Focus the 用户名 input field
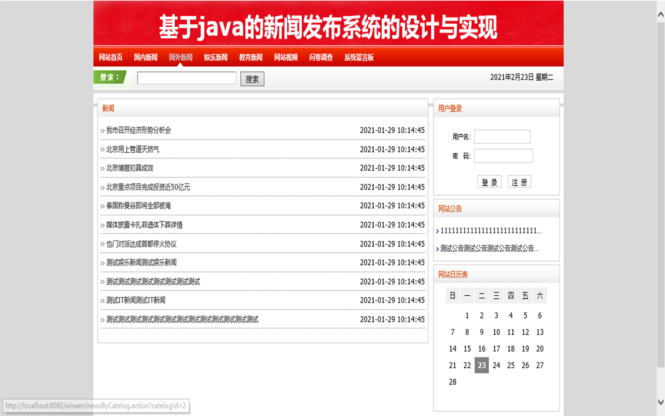The height and width of the screenshot is (416, 665). point(502,136)
